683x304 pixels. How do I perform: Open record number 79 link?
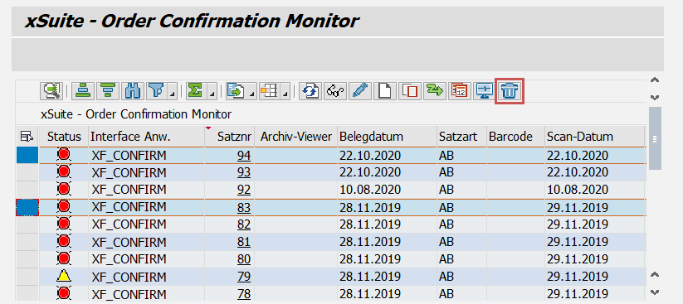(244, 277)
